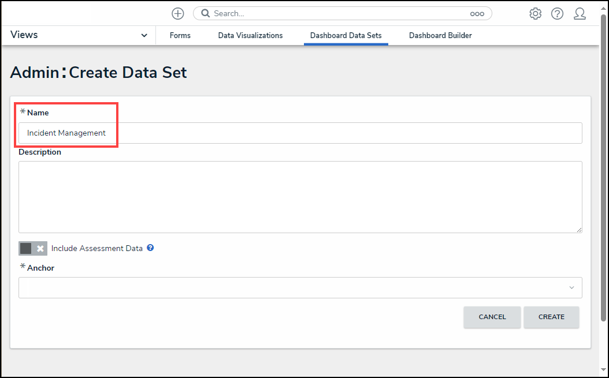Click the plus create icon

[178, 13]
